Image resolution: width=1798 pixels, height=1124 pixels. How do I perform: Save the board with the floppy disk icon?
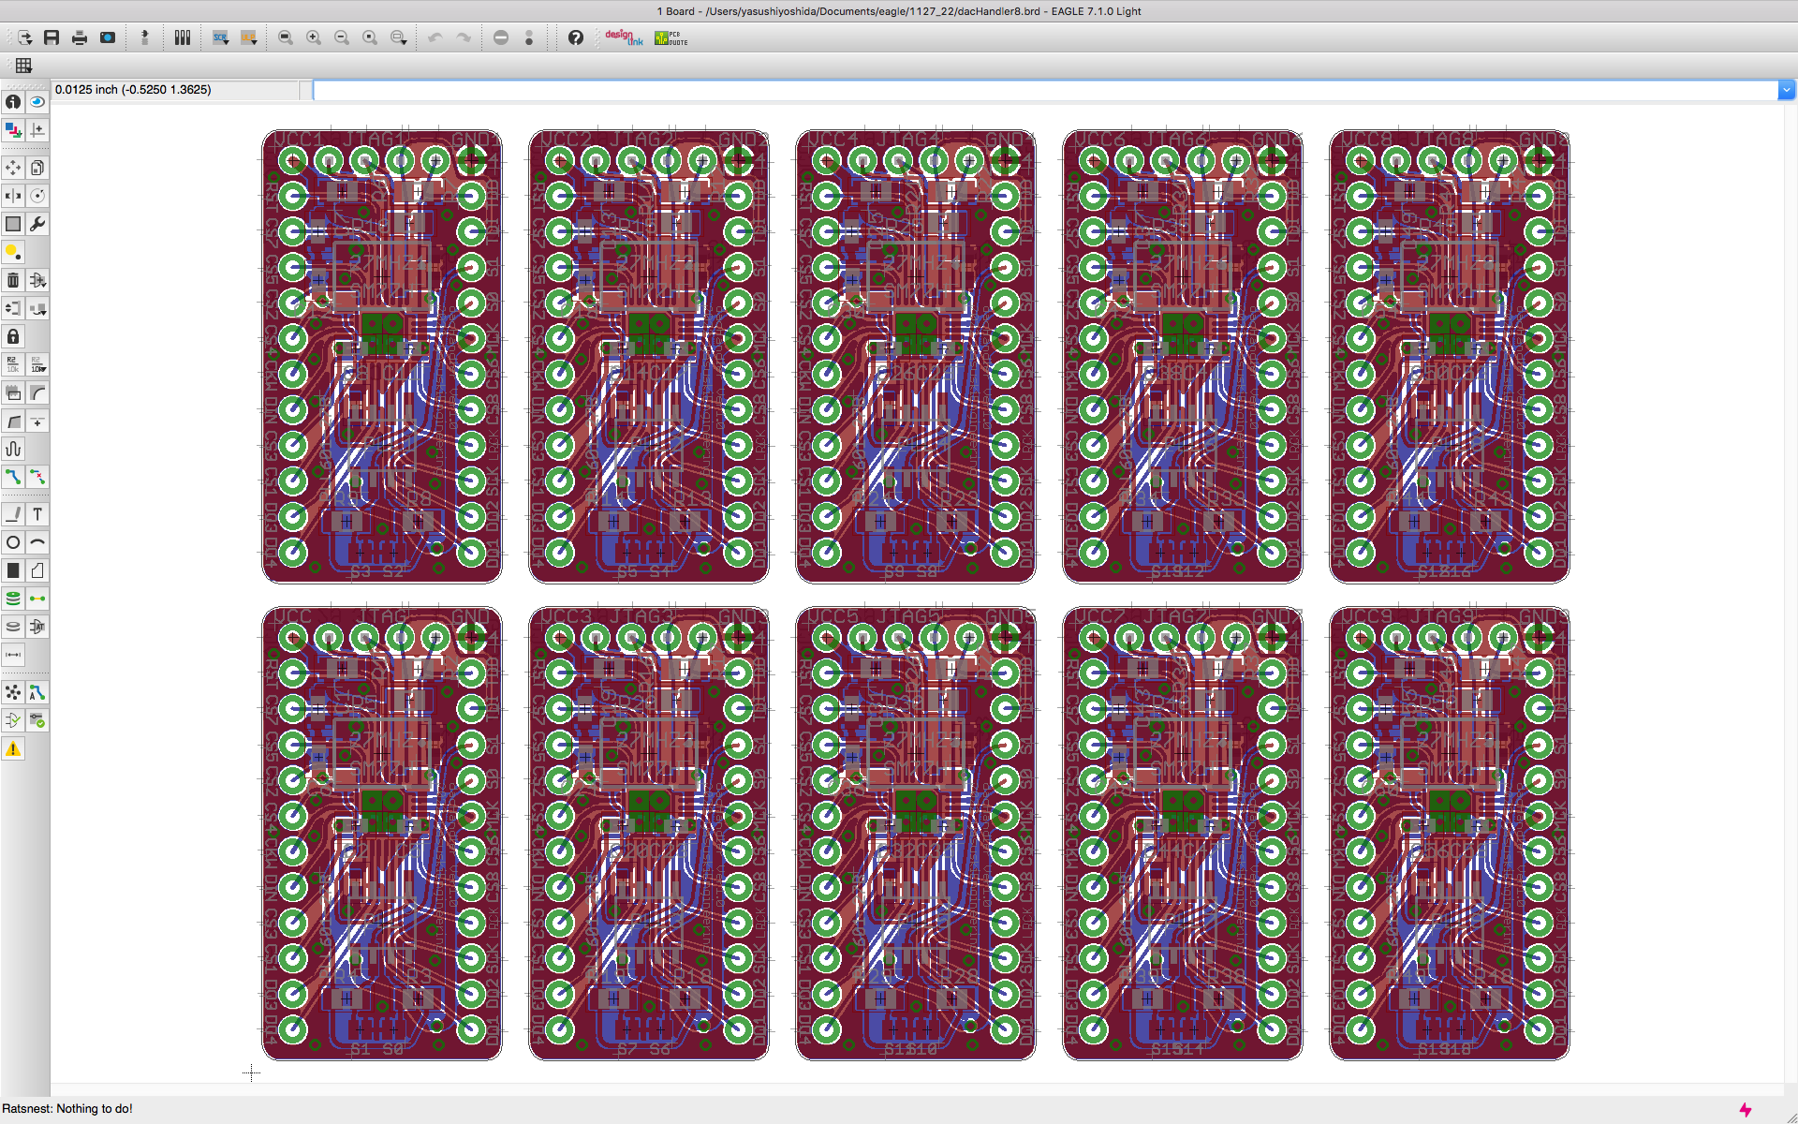(52, 37)
